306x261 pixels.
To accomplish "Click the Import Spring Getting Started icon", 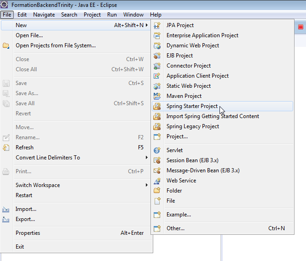I will tap(157, 116).
